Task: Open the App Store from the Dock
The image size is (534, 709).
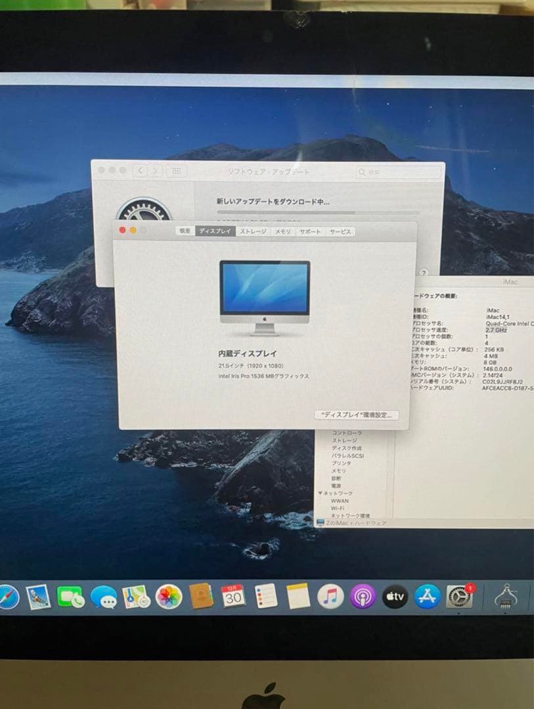Action: (x=426, y=597)
